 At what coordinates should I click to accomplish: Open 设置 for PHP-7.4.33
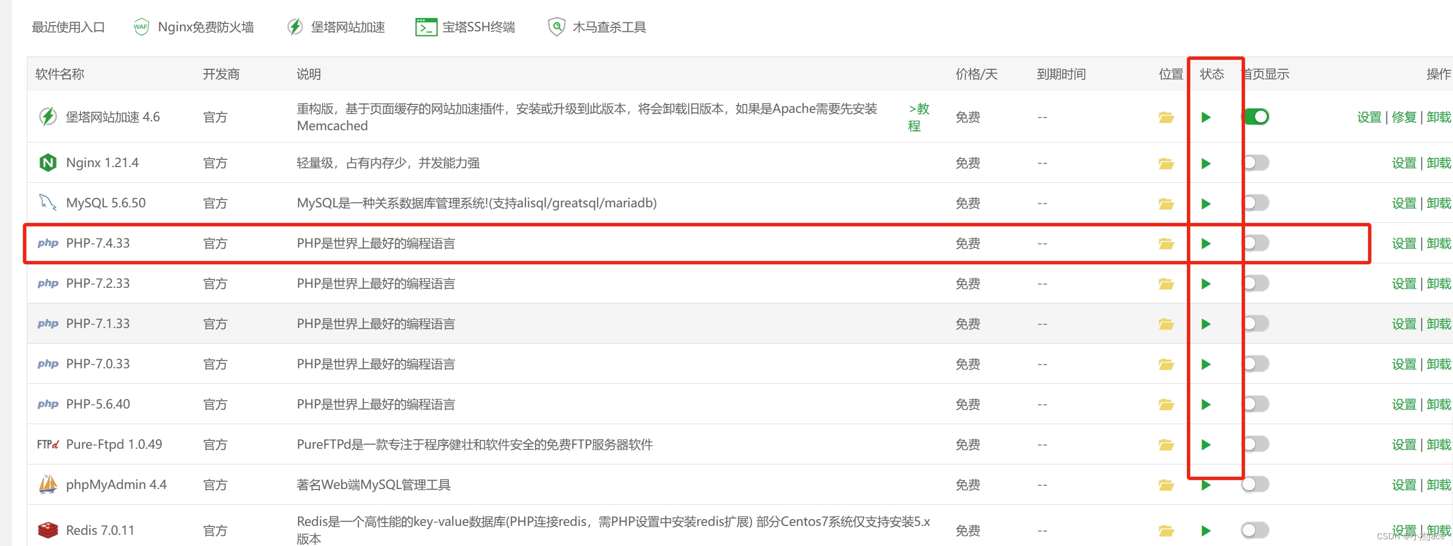tap(1404, 244)
